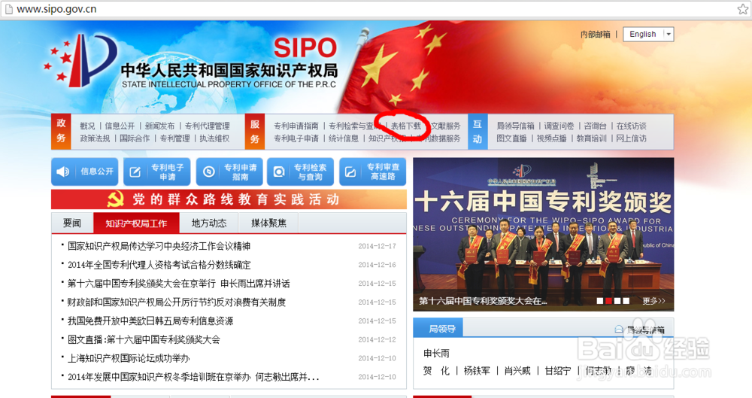Open 执法维权 menu item
The image size is (752, 398).
tap(214, 138)
